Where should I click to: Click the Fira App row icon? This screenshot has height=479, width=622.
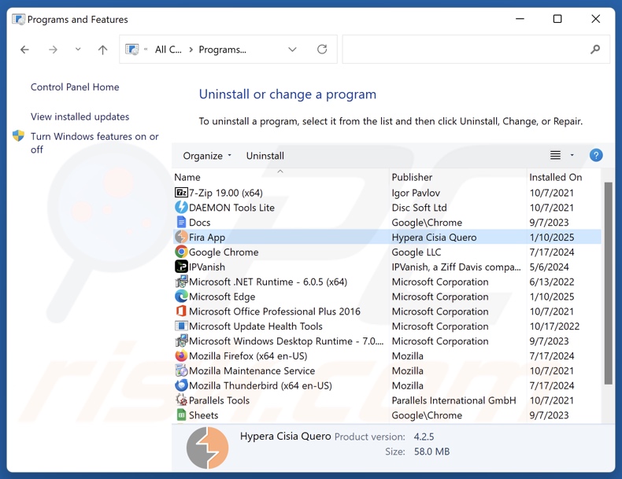click(181, 237)
